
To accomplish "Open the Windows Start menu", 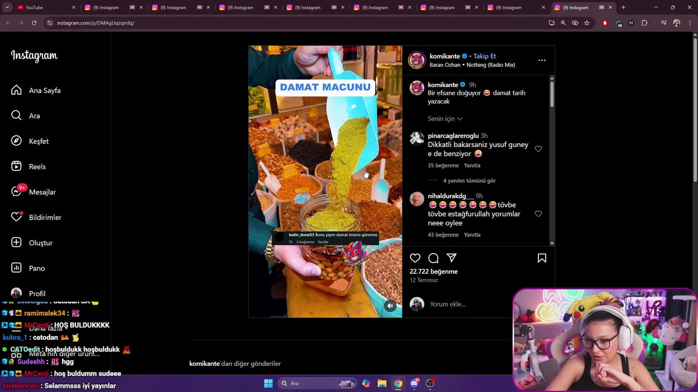I will tap(268, 383).
